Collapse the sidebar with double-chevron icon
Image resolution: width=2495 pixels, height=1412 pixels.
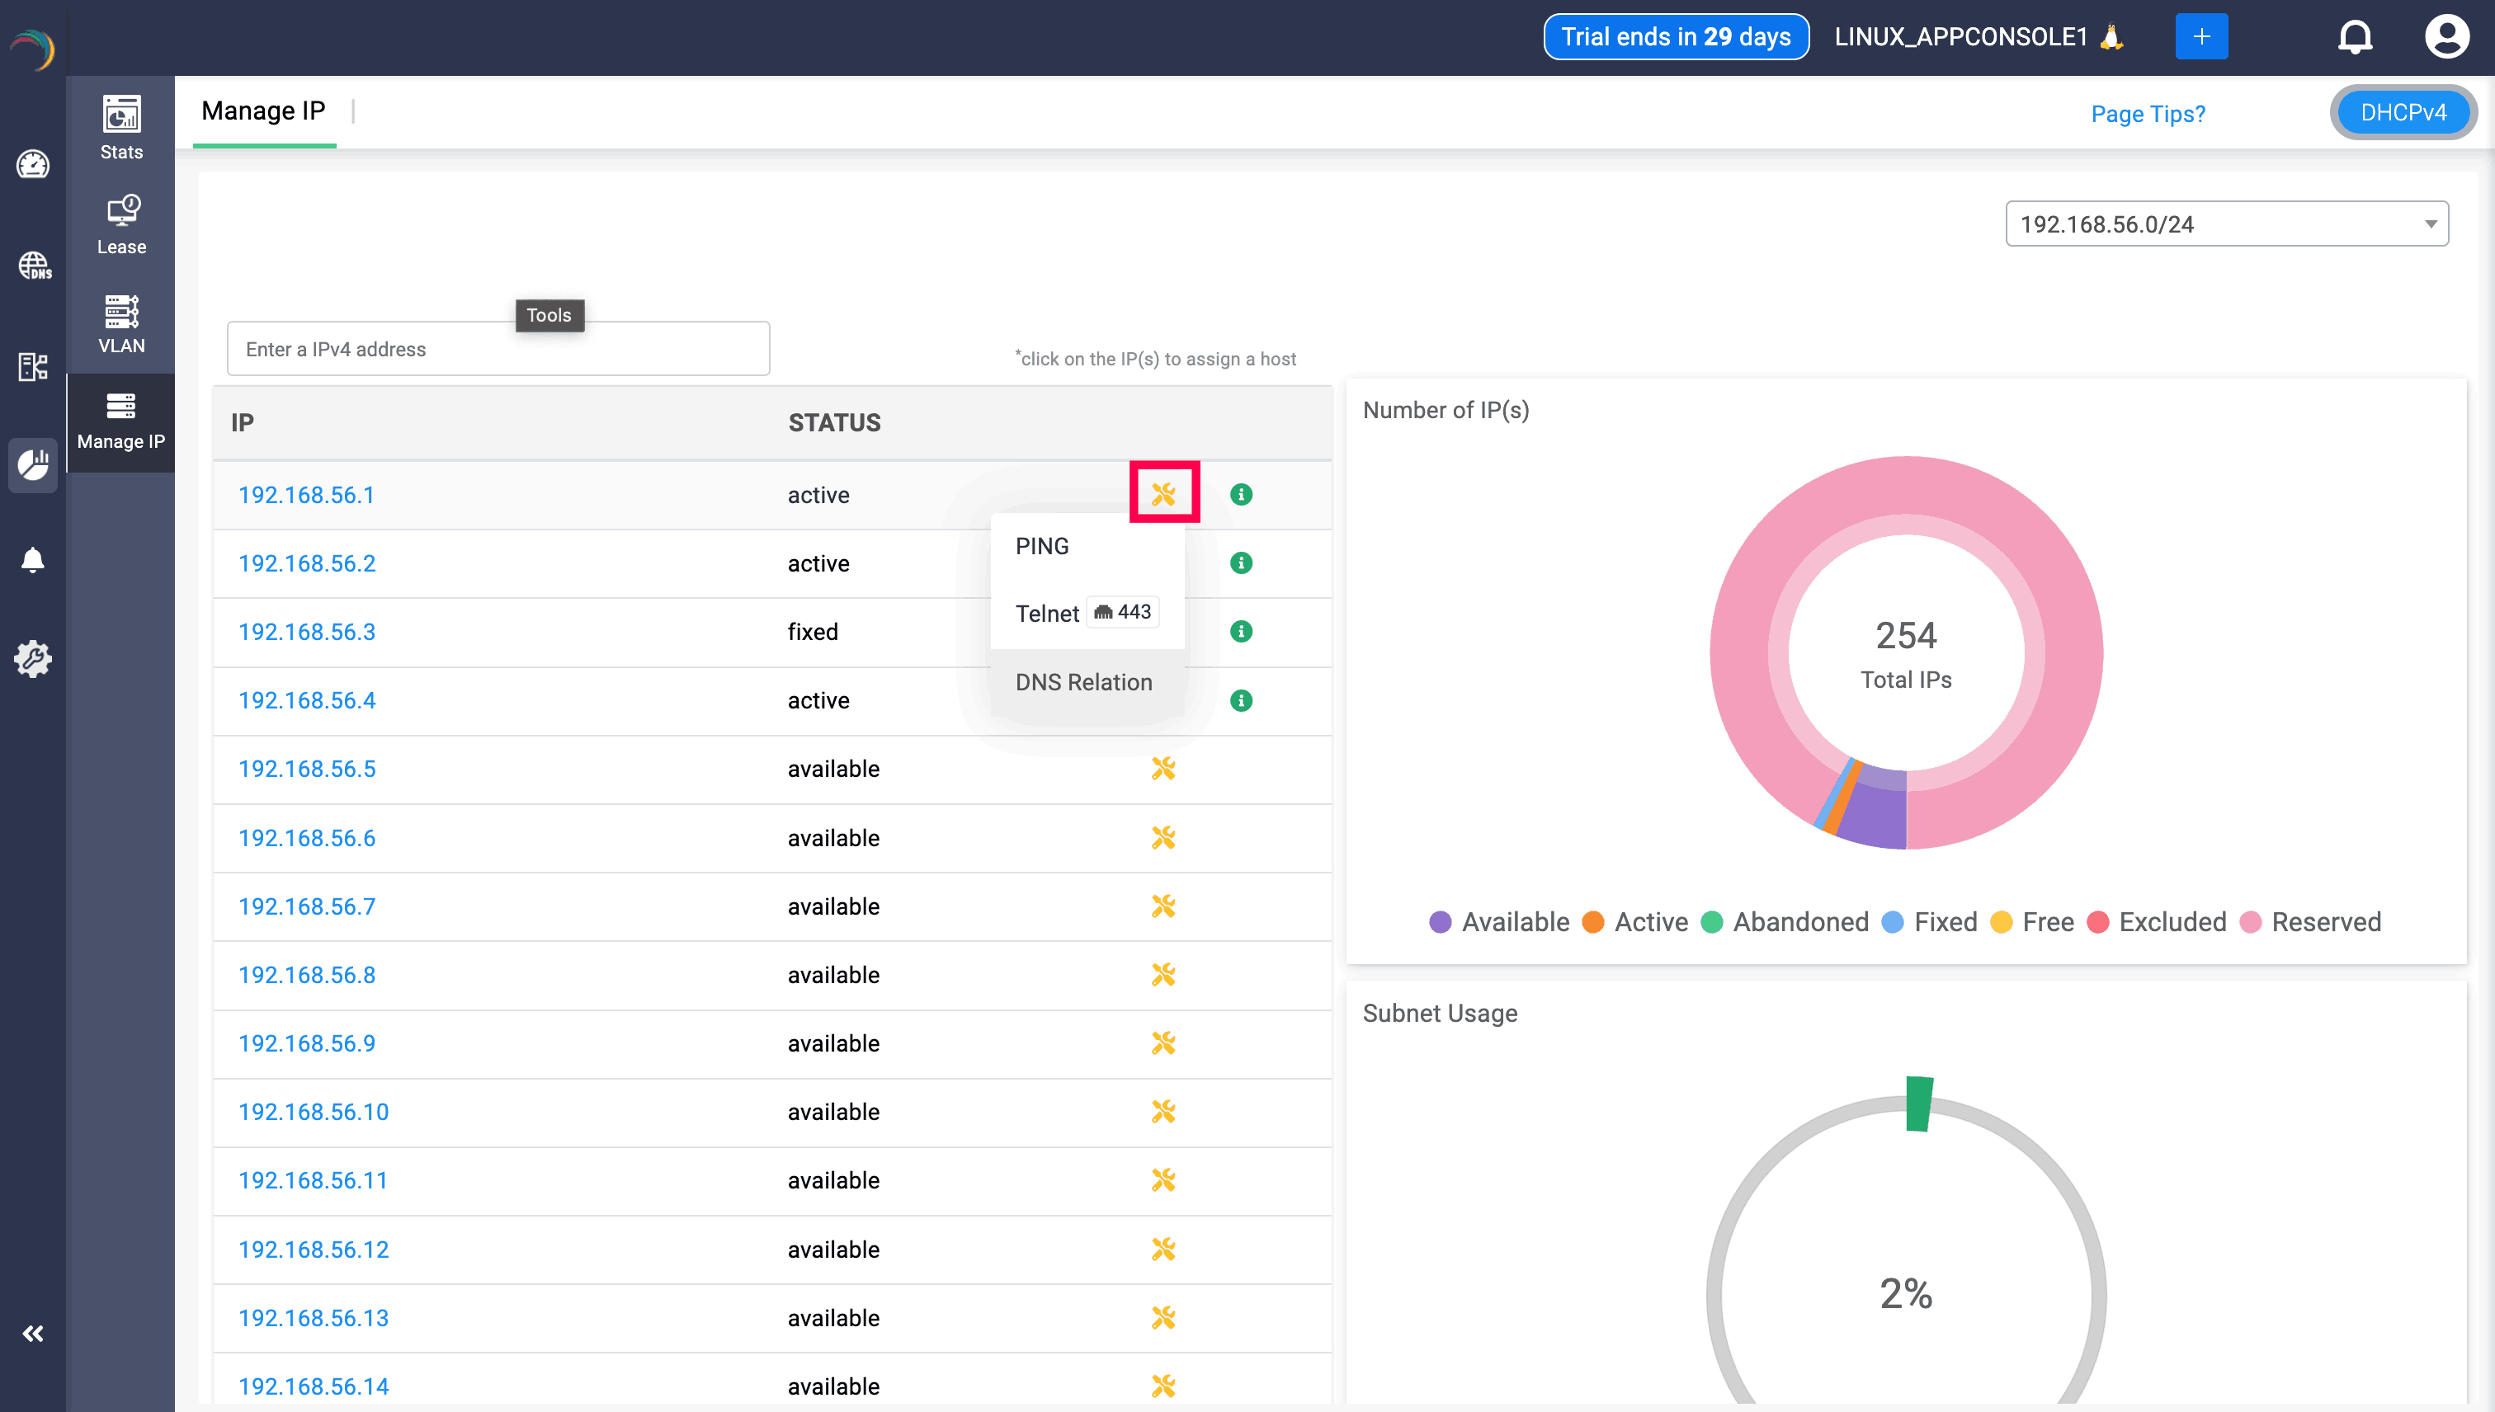33,1334
